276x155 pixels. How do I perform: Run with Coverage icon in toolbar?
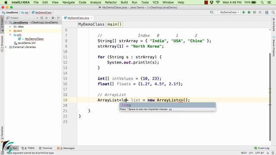click(254, 12)
